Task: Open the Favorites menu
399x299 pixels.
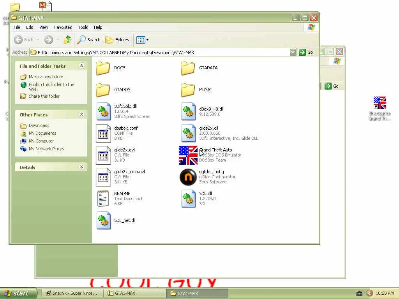Action: click(x=63, y=27)
